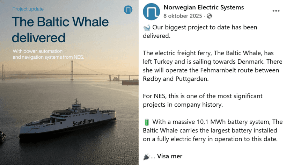Click the whale emoji starting the post
The height and width of the screenshot is (165, 286).
[146, 28]
